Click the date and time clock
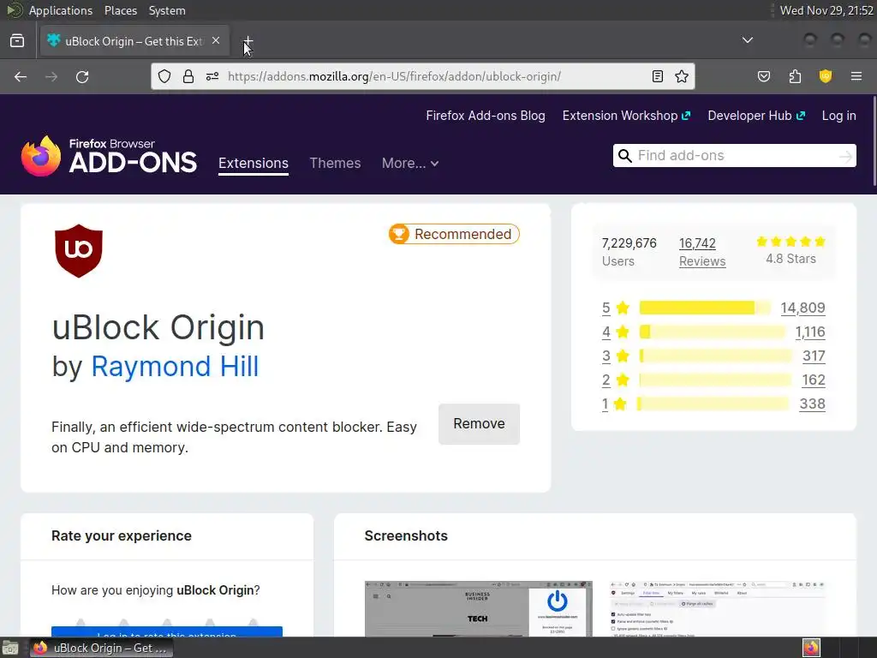This screenshot has height=658, width=877. click(x=826, y=10)
